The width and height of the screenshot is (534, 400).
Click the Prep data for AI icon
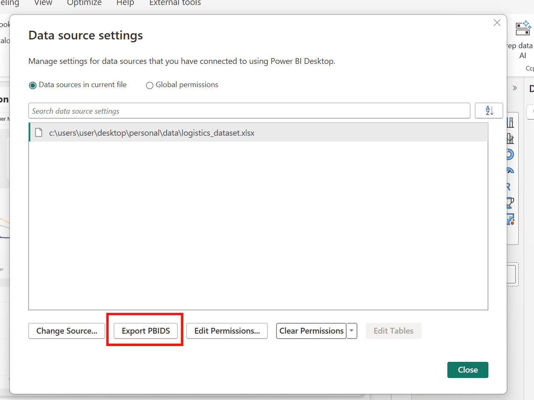[523, 29]
